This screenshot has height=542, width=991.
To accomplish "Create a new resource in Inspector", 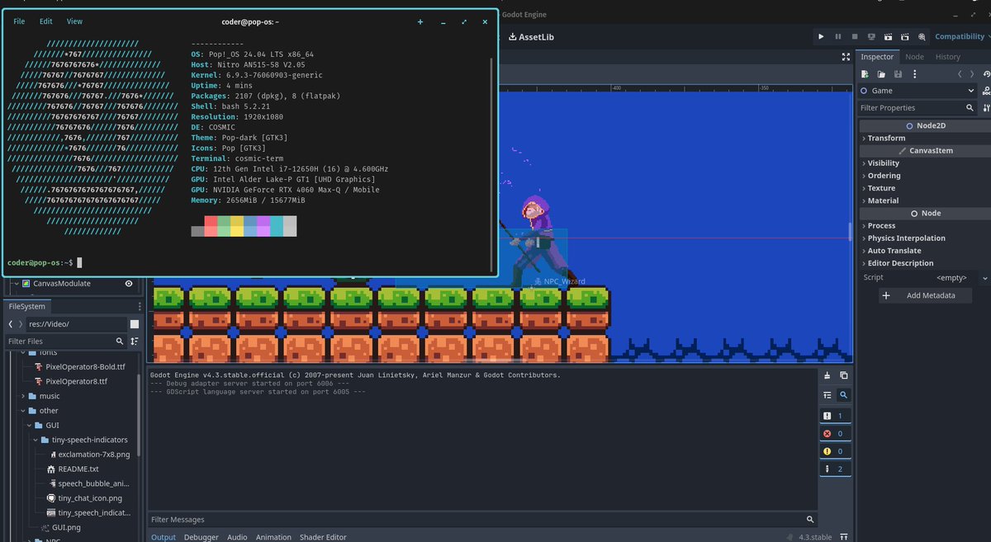I will tap(865, 74).
